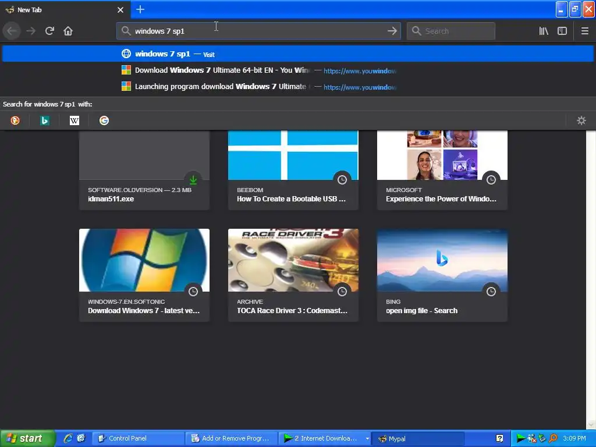The height and width of the screenshot is (447, 596).
Task: Open 'TOCA Race Driver 3 : Codemast...' tile
Action: point(293,275)
